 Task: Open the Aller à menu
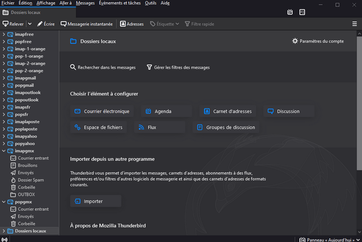point(66,3)
